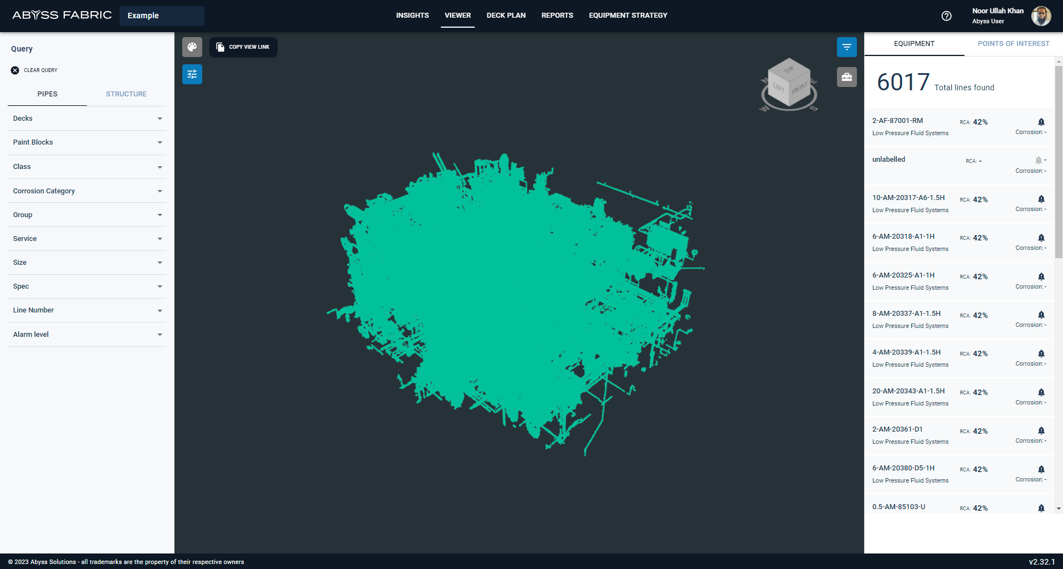
Task: Open the Points of Interest tab
Action: (x=1013, y=44)
